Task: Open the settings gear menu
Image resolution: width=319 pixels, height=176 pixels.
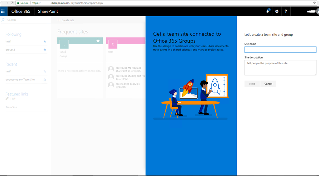Action: pos(277,11)
